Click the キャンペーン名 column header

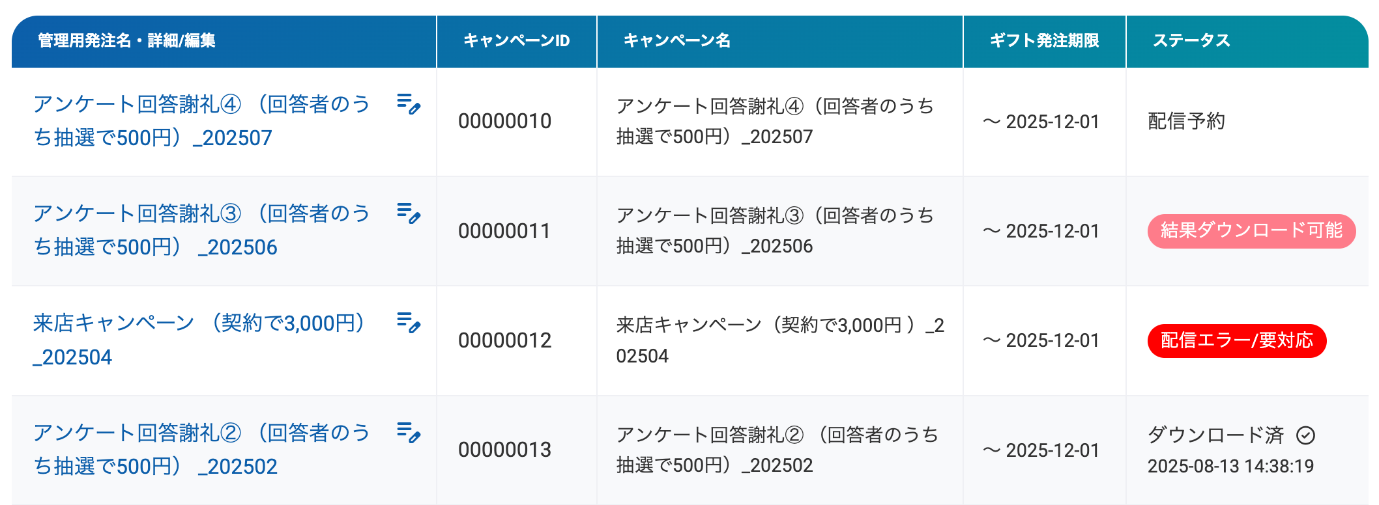point(677,41)
